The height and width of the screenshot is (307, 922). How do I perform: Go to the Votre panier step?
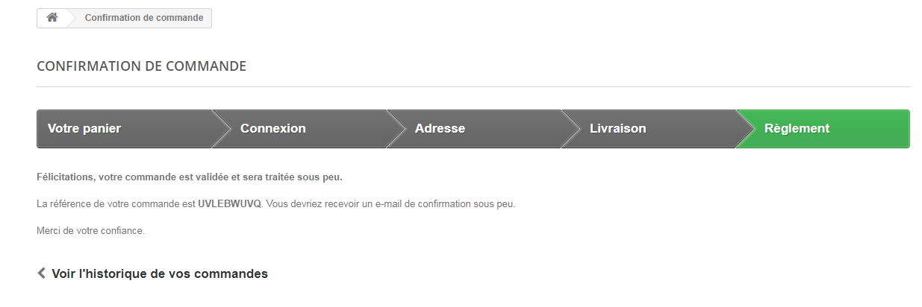[84, 129]
